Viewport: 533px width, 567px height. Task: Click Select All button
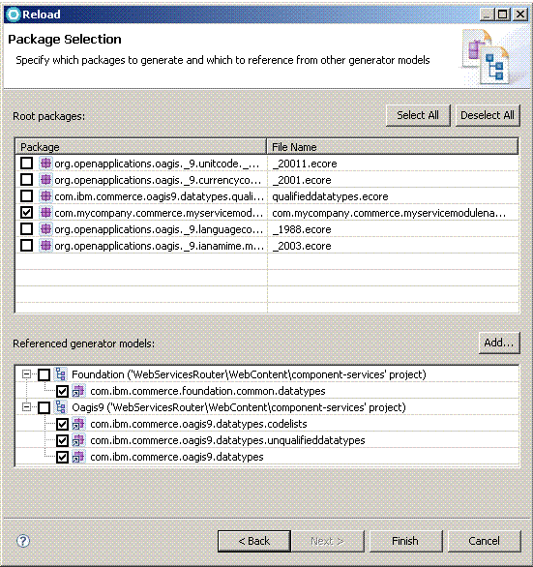click(418, 115)
